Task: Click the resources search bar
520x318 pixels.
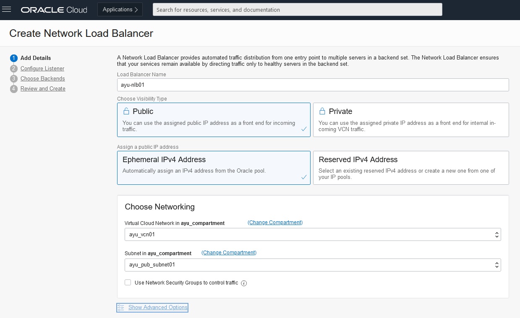Action: (297, 10)
